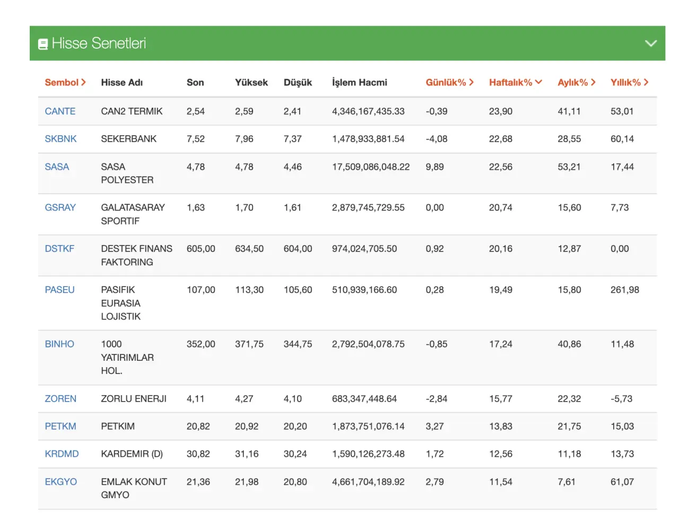Screen dimensions: 679x513
Task: Open PASEU stock page
Action: pos(59,290)
